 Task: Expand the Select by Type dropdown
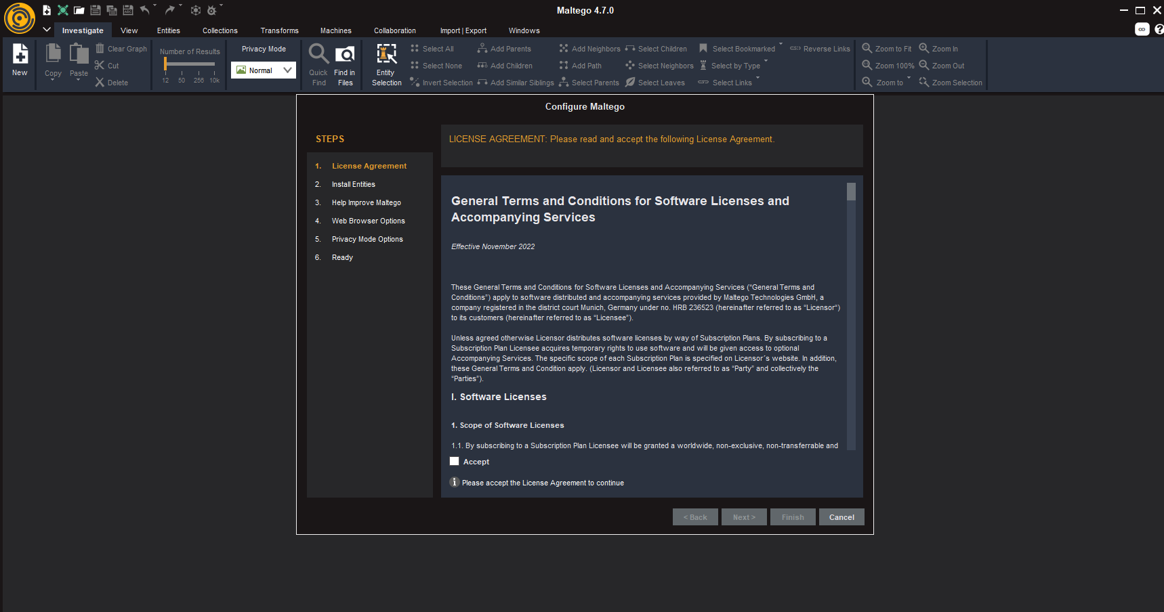tap(766, 62)
